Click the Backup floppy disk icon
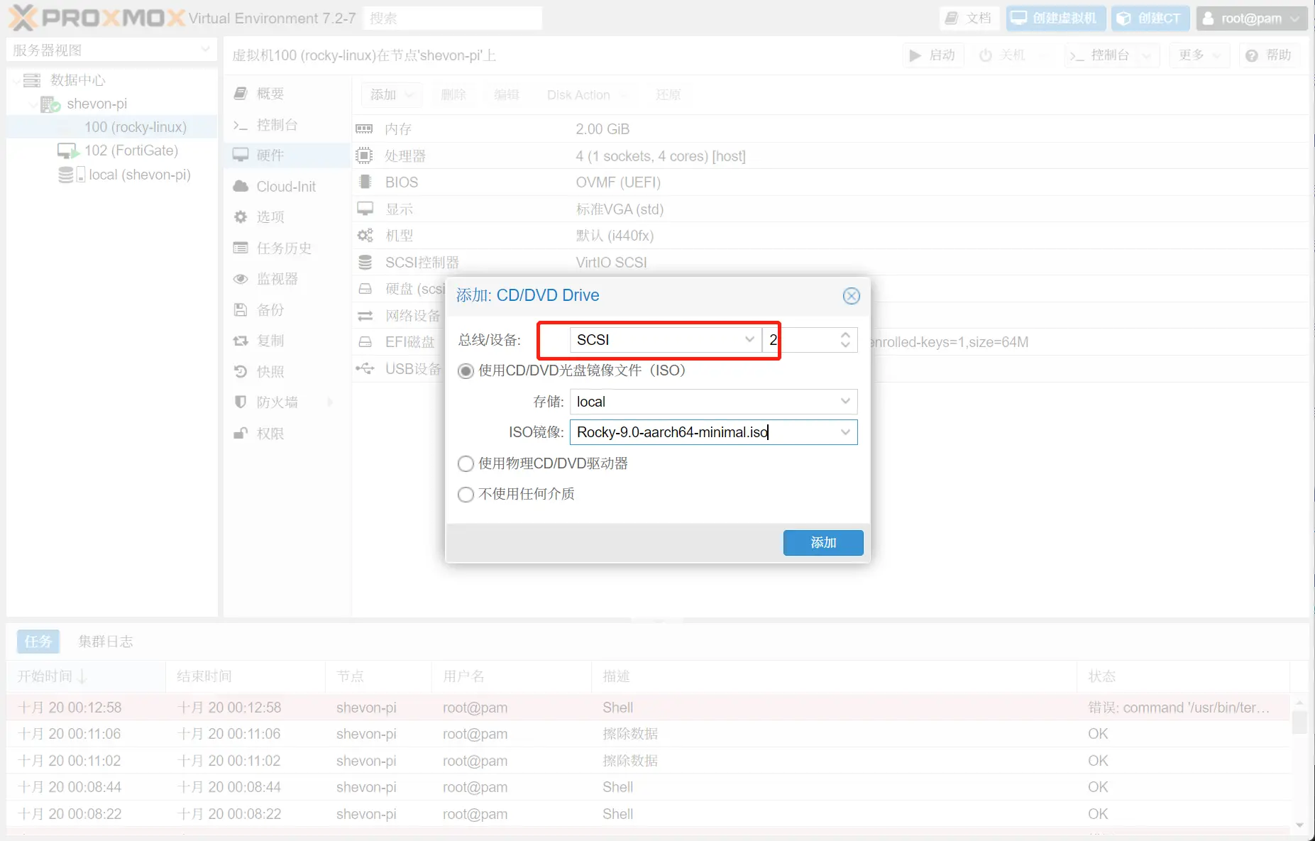Screen dimensions: 1315x841 [241, 310]
